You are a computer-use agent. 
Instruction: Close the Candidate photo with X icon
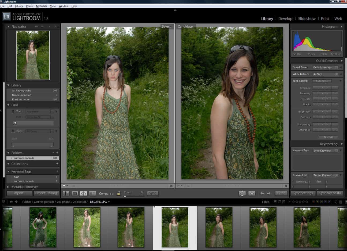[x=286, y=186]
